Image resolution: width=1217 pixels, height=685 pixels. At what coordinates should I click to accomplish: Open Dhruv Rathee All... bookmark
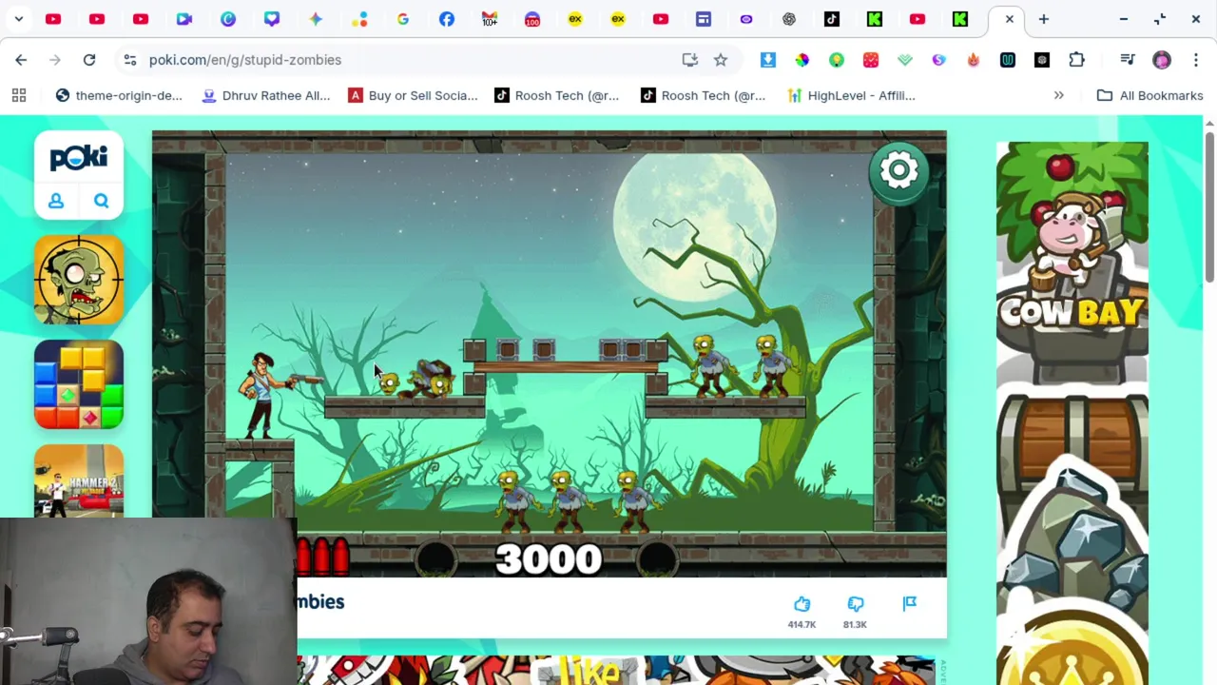click(266, 95)
